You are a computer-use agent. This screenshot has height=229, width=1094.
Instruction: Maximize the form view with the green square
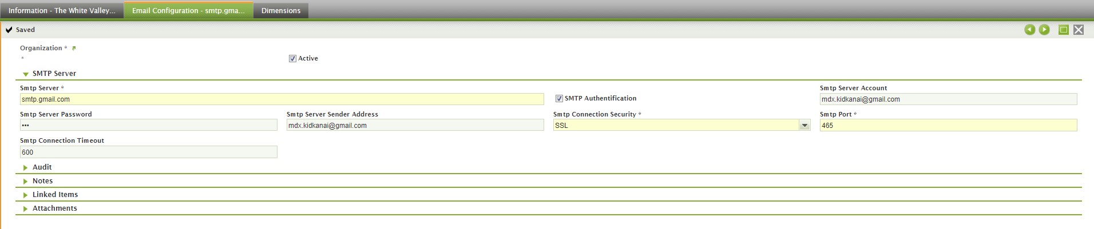[1064, 30]
